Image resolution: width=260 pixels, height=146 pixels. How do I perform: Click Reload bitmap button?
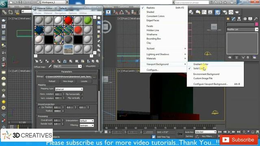(x=52, y=81)
